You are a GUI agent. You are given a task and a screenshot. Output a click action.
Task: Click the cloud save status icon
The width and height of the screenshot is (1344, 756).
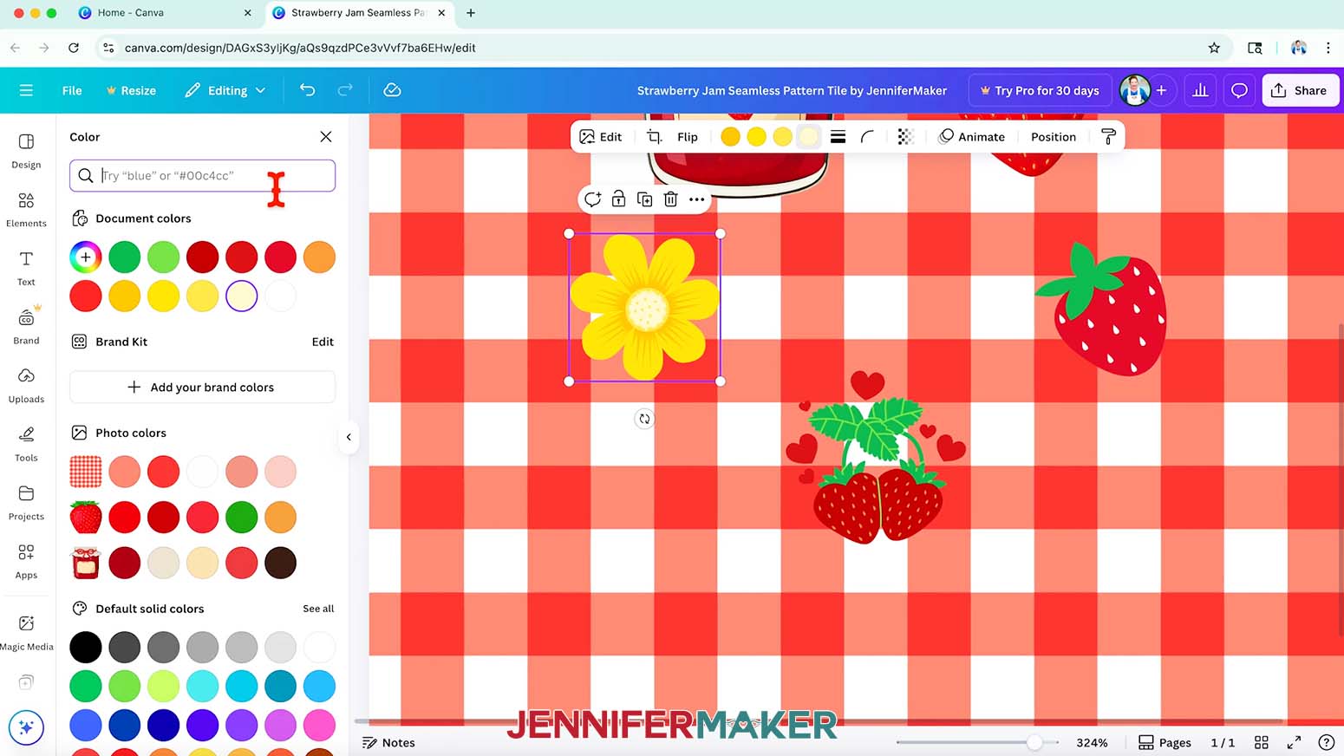(x=392, y=90)
